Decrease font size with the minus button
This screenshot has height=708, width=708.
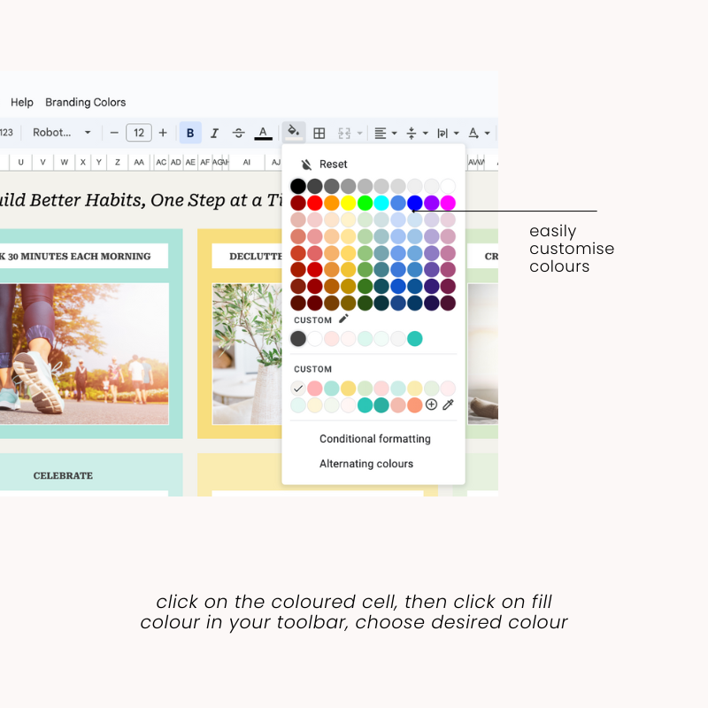[x=114, y=133]
